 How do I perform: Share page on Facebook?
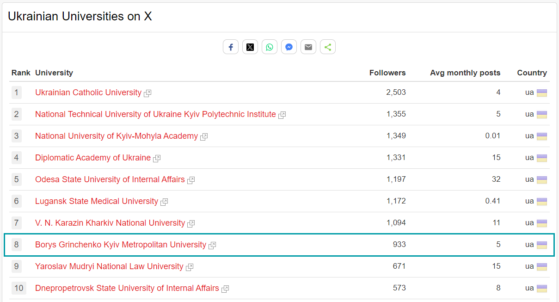pyautogui.click(x=231, y=47)
